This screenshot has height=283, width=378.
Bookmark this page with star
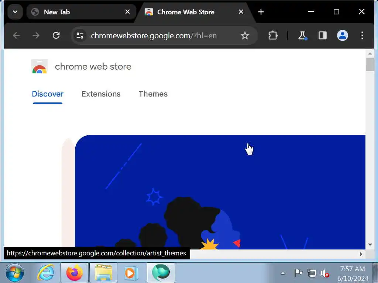245,36
